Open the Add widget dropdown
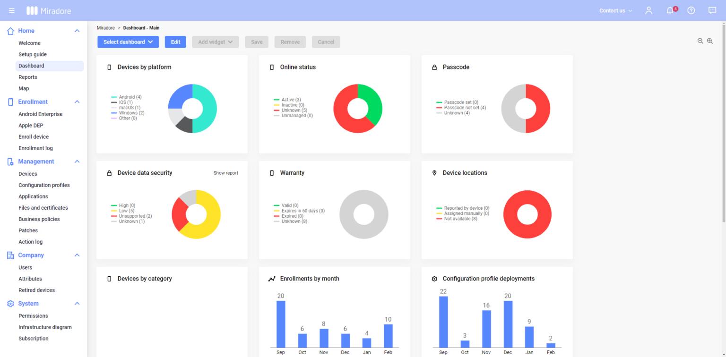The height and width of the screenshot is (357, 726). (x=215, y=42)
